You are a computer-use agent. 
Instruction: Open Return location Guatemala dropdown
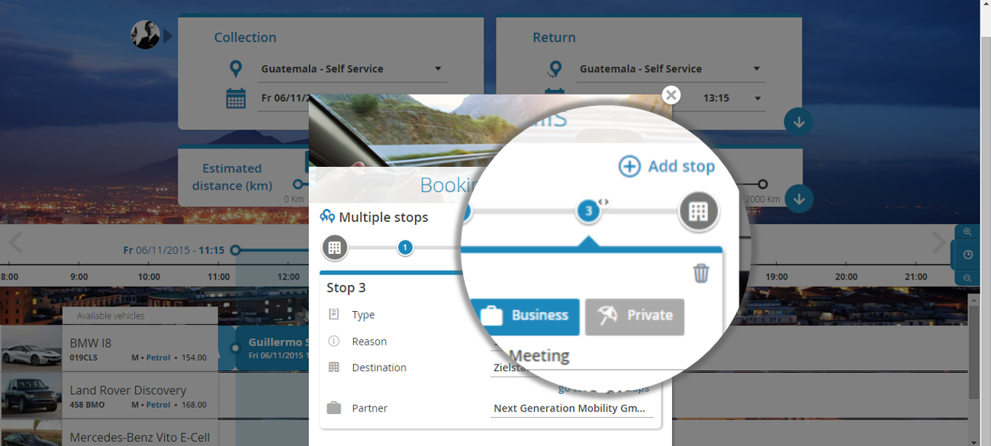coord(671,69)
